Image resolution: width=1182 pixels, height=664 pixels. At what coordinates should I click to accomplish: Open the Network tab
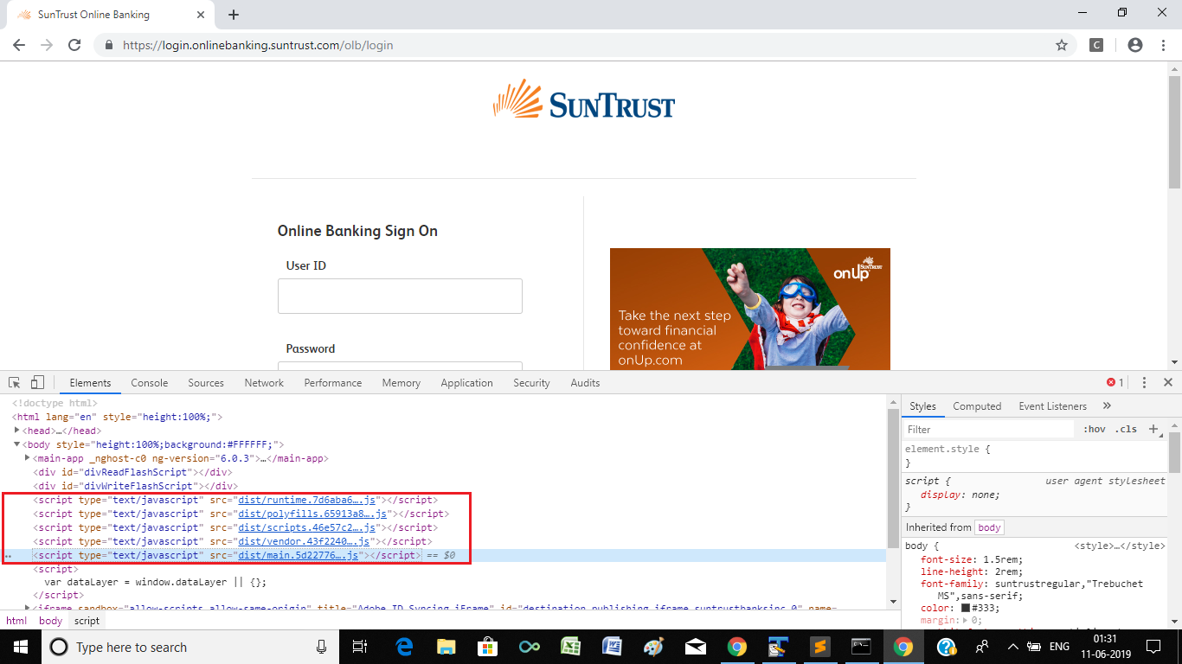click(x=264, y=382)
